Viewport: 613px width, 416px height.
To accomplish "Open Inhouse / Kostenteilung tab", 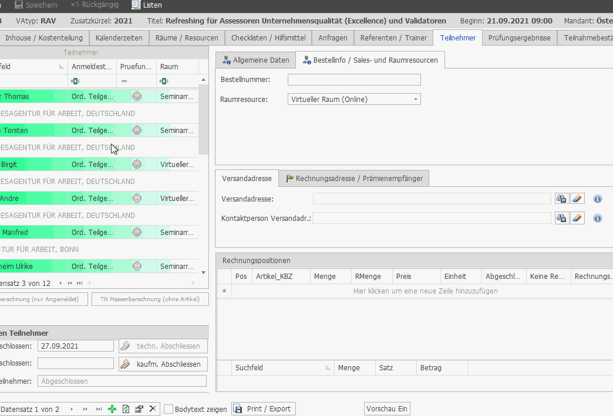I will point(44,38).
